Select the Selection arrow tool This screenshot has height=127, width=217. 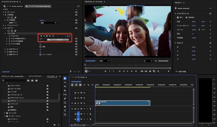coord(65,78)
